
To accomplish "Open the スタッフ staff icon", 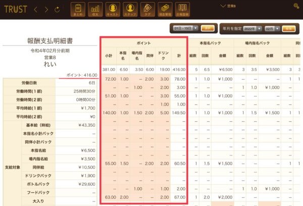I will pyautogui.click(x=130, y=9).
